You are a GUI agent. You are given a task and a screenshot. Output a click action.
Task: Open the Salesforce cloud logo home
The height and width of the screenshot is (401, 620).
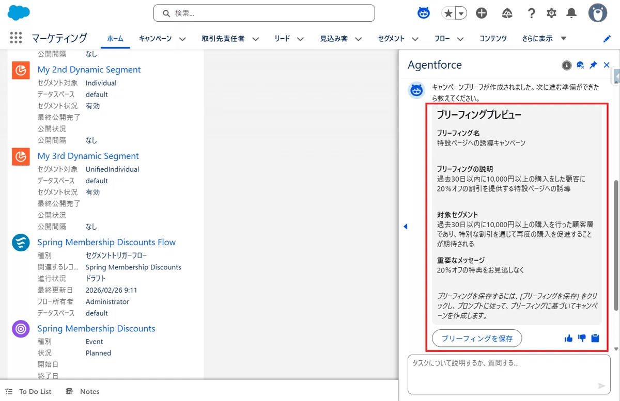tap(19, 12)
